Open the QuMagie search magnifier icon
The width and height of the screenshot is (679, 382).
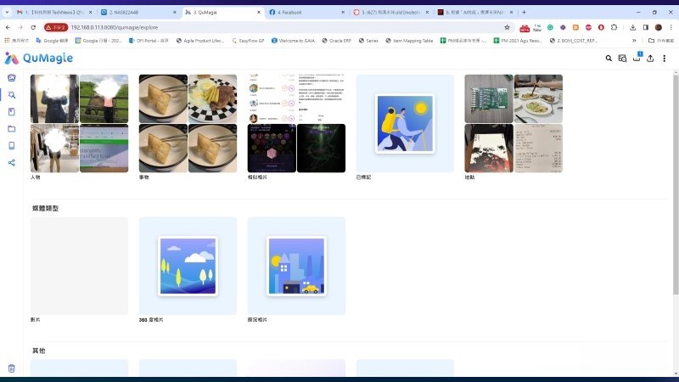pos(609,59)
